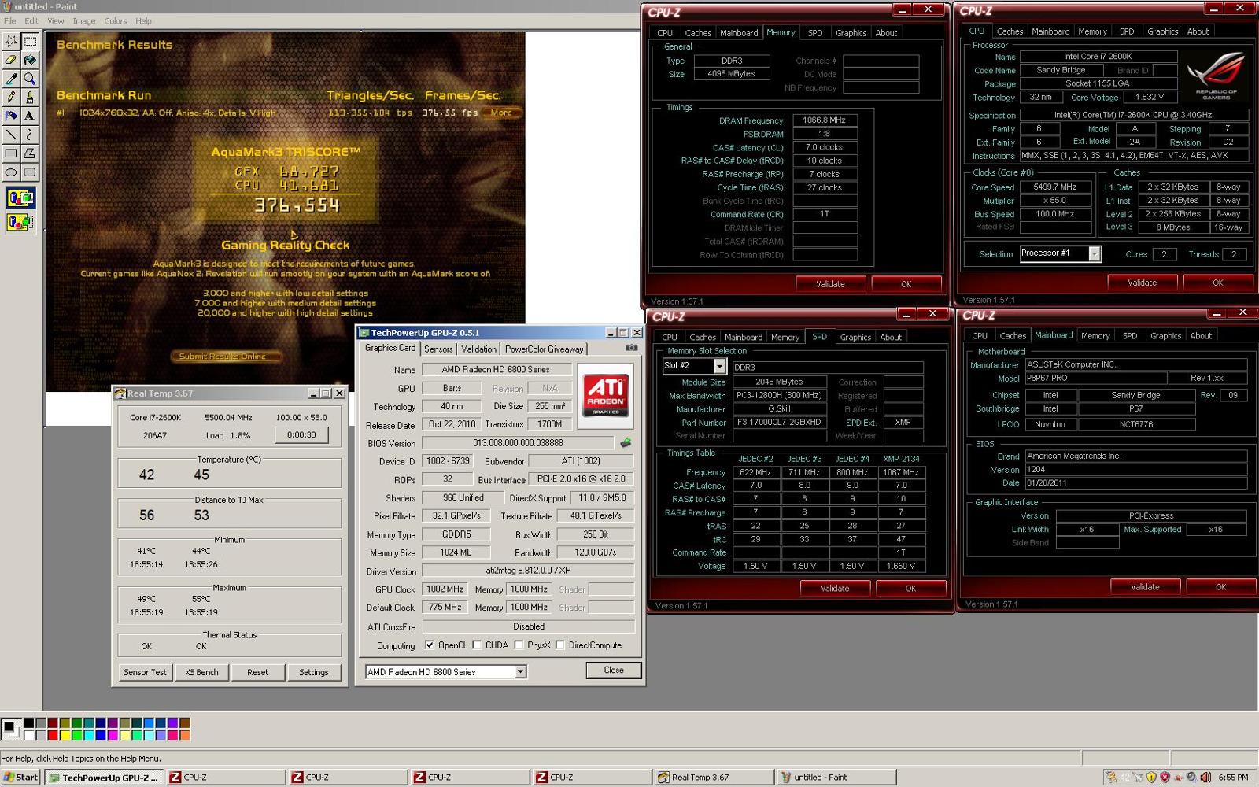1259x787 pixels.
Task: Switch to the PowerColor Giveaway tab
Action: tap(545, 349)
